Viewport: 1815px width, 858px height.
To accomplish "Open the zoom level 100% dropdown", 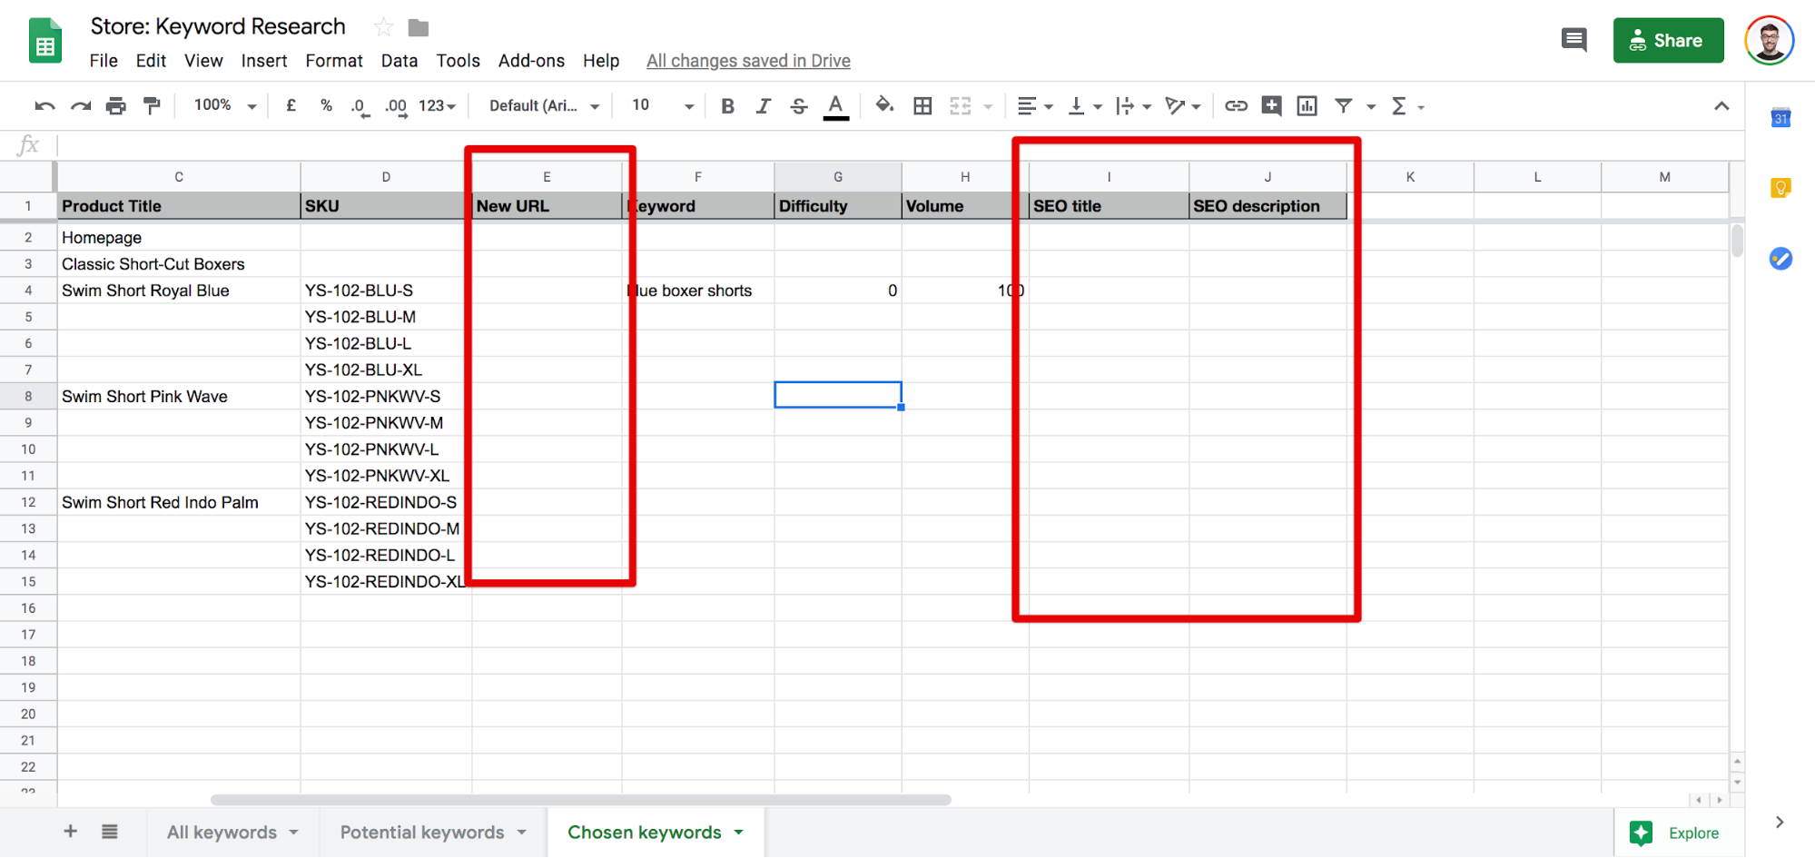I will pyautogui.click(x=224, y=106).
